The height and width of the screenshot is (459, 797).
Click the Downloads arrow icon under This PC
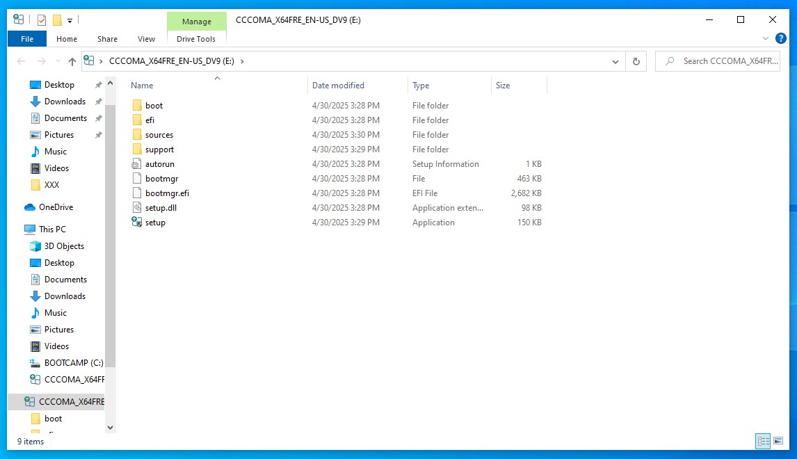pyautogui.click(x=35, y=296)
